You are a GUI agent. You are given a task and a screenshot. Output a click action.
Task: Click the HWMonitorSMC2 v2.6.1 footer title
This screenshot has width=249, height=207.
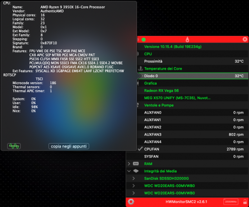(x=186, y=202)
